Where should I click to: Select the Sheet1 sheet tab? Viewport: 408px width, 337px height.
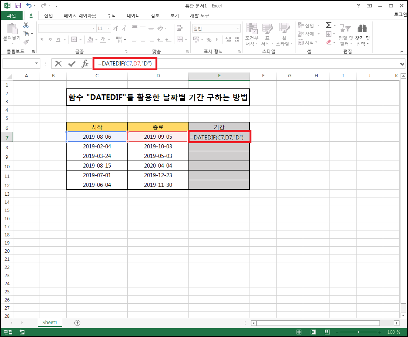click(50, 323)
